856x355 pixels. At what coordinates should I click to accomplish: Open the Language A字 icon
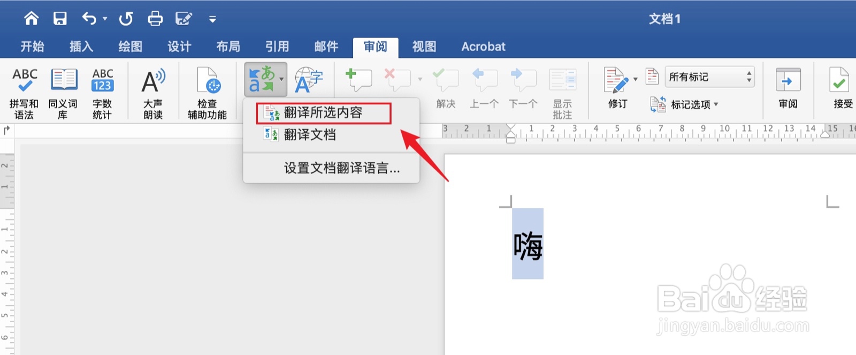309,80
